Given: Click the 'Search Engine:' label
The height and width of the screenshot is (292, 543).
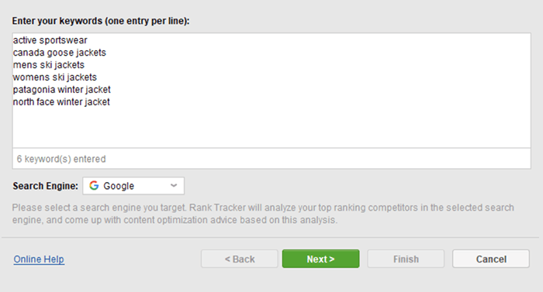Looking at the screenshot, I should tap(45, 186).
